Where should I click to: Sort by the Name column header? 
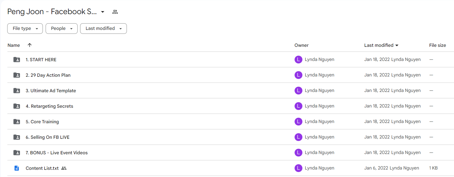(x=14, y=45)
